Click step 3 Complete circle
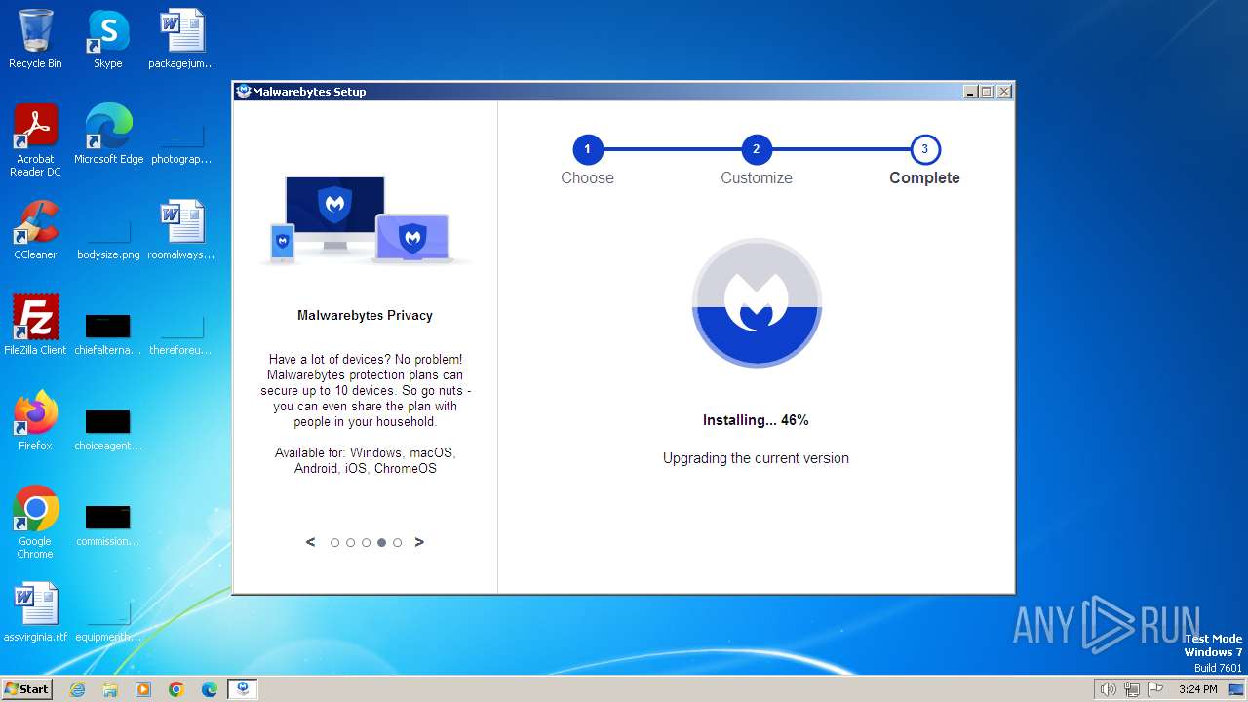This screenshot has height=702, width=1248. (x=925, y=149)
